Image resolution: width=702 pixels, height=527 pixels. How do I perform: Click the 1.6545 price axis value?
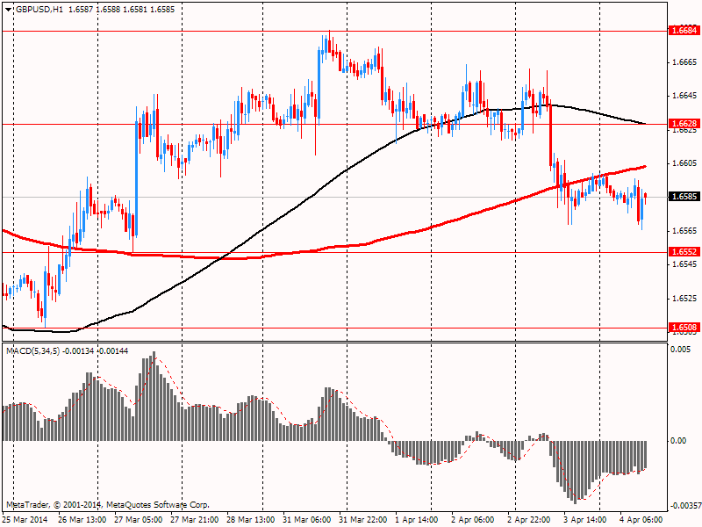685,264
